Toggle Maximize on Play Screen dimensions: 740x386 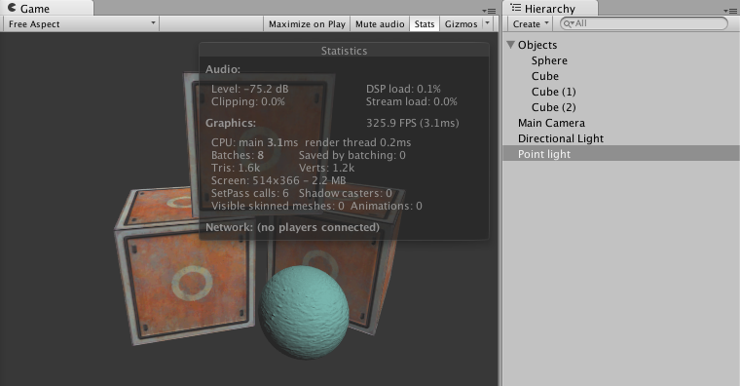click(x=307, y=24)
